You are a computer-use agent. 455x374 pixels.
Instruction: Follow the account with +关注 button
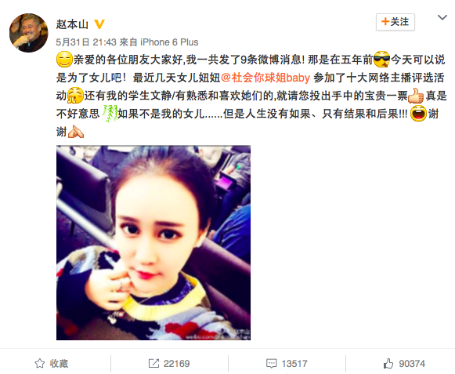pos(395,22)
